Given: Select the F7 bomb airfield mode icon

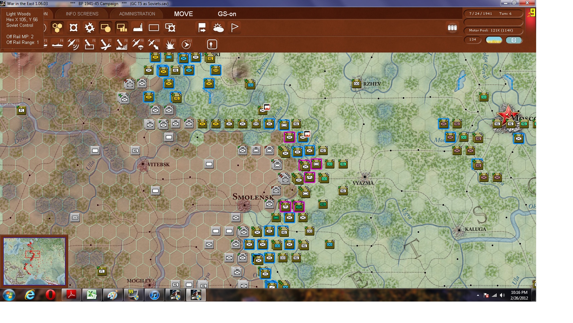Looking at the screenshot, I should 106,44.
